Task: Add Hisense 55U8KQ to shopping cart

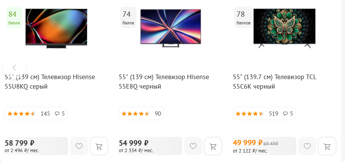Action: click(x=99, y=146)
